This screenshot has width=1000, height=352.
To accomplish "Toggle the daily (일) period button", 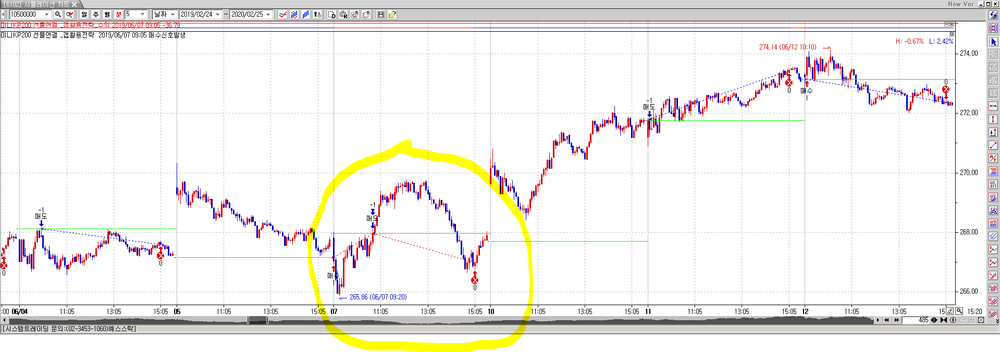I will (x=84, y=15).
